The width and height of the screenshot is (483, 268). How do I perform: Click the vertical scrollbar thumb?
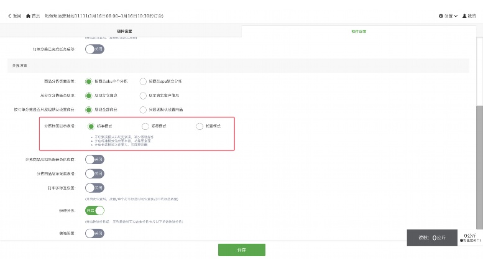pos(479,167)
